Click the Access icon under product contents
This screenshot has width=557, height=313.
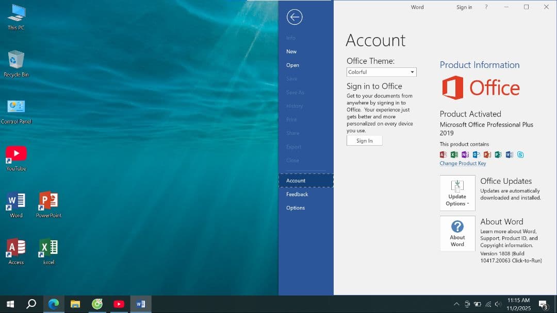tap(443, 154)
